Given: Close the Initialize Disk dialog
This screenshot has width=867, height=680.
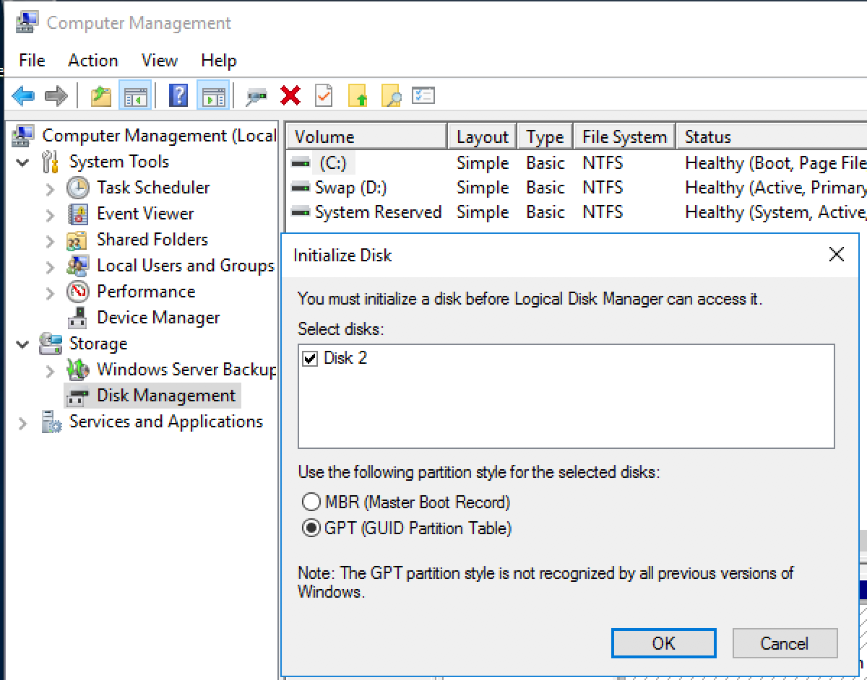Looking at the screenshot, I should [836, 254].
